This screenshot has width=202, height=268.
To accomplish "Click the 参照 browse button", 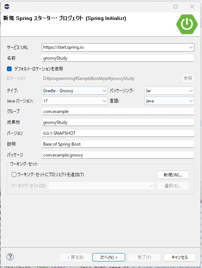I will point(188,78).
